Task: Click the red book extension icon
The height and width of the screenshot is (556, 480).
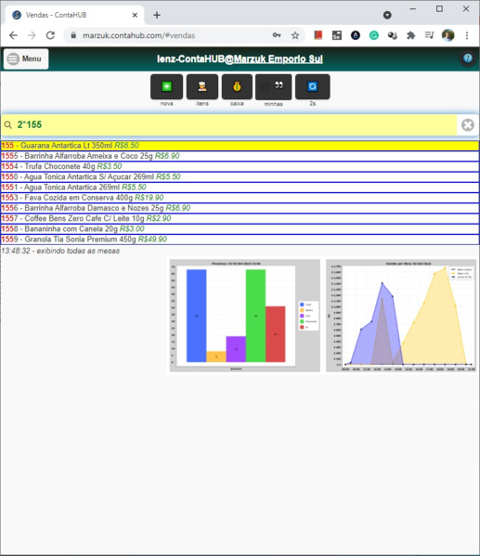Action: coord(318,35)
